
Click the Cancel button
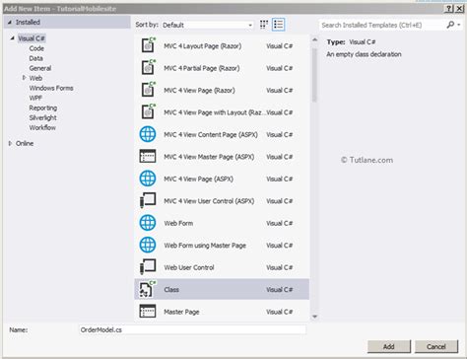coord(436,346)
